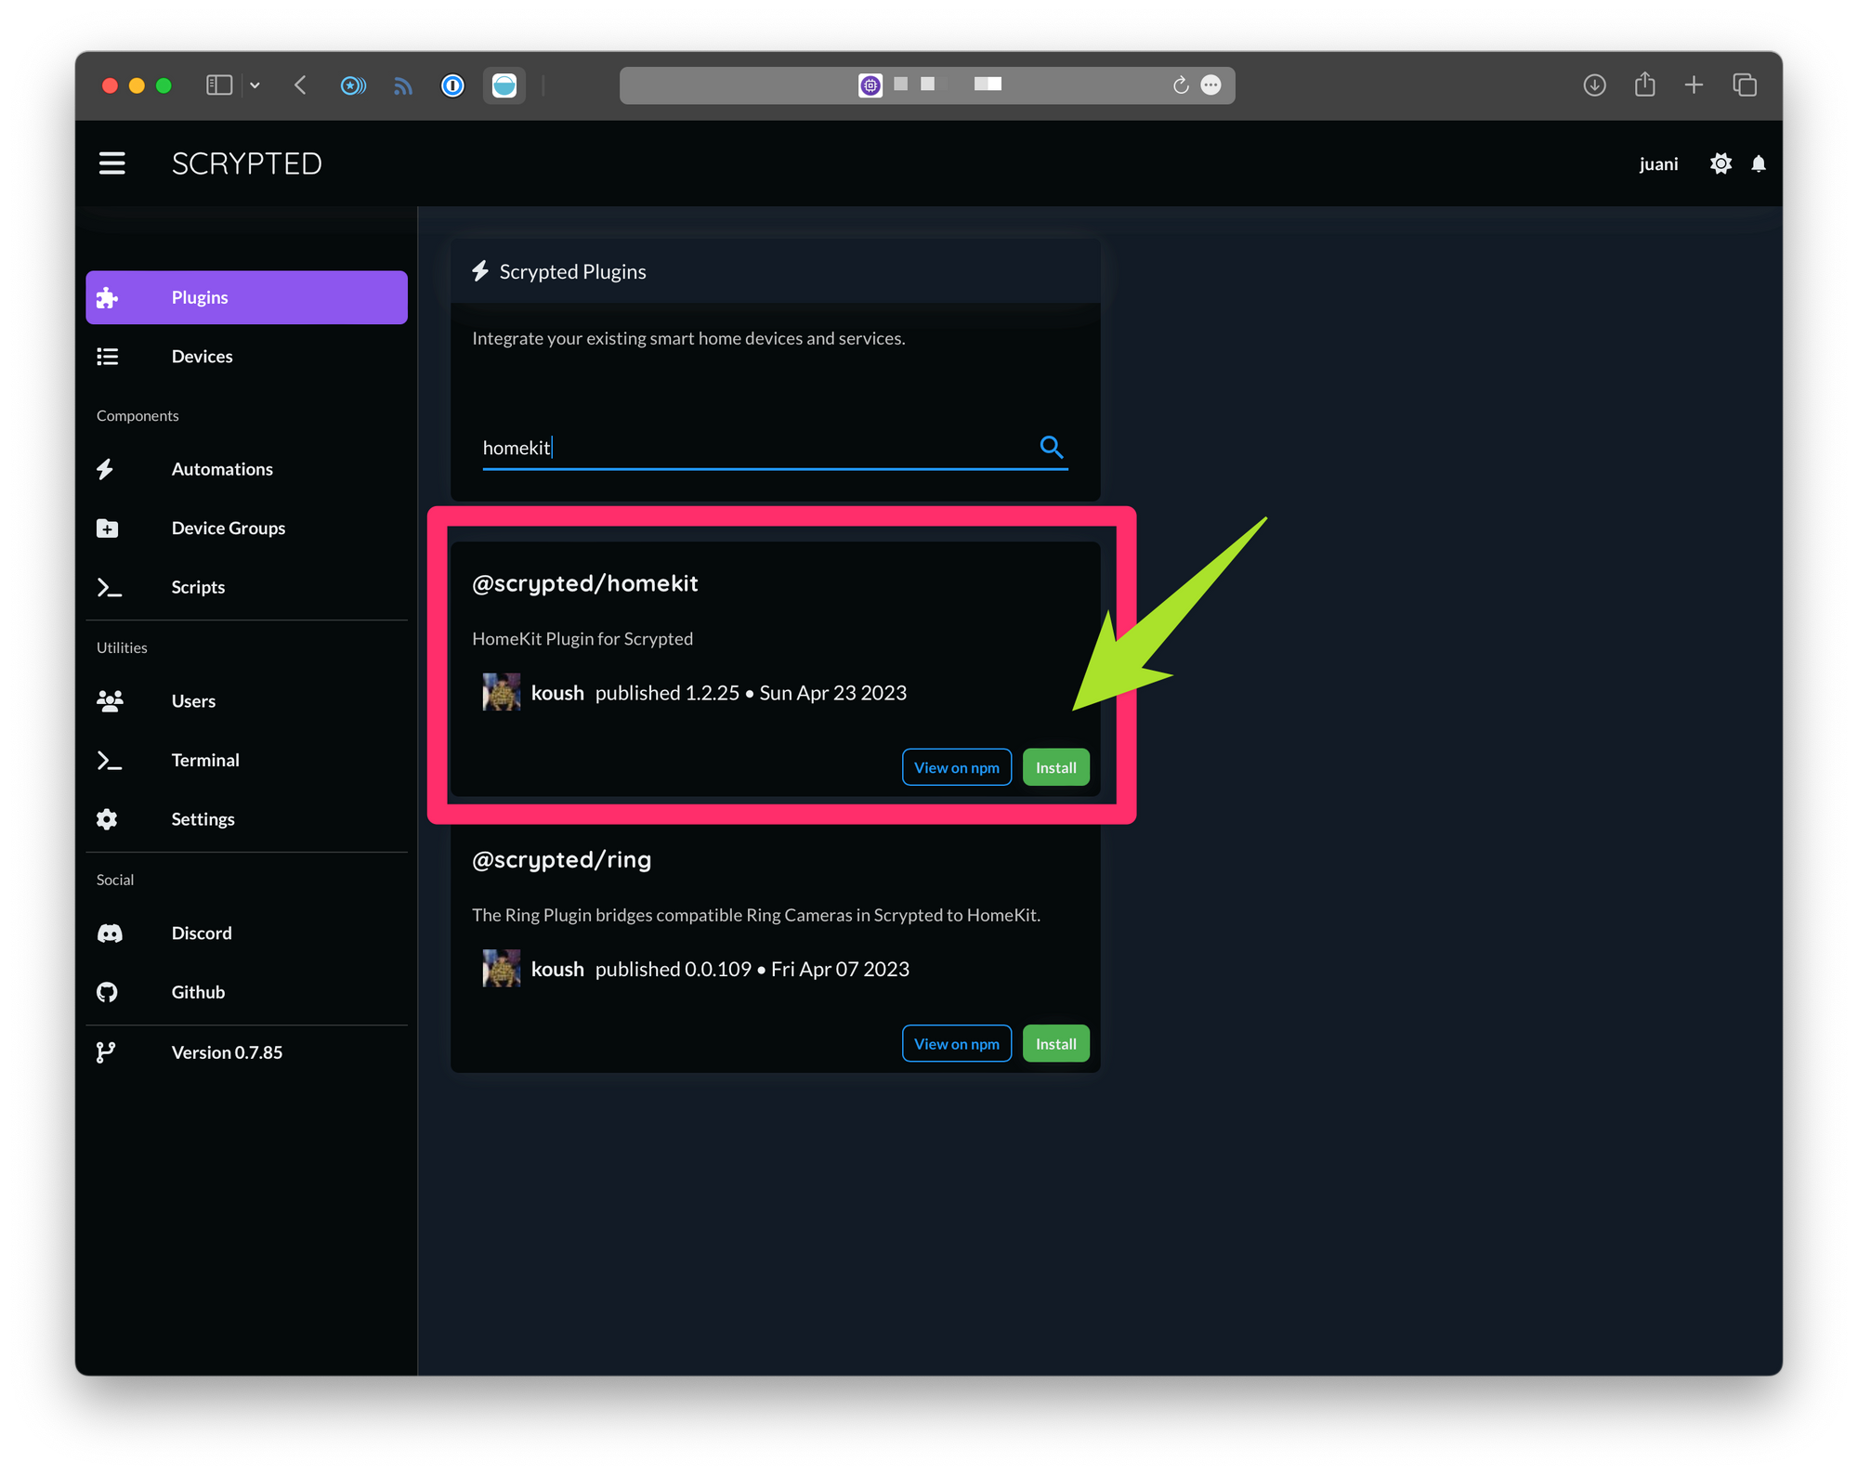Click the Version 0.7.85 entry
The height and width of the screenshot is (1475, 1858).
(x=246, y=1052)
